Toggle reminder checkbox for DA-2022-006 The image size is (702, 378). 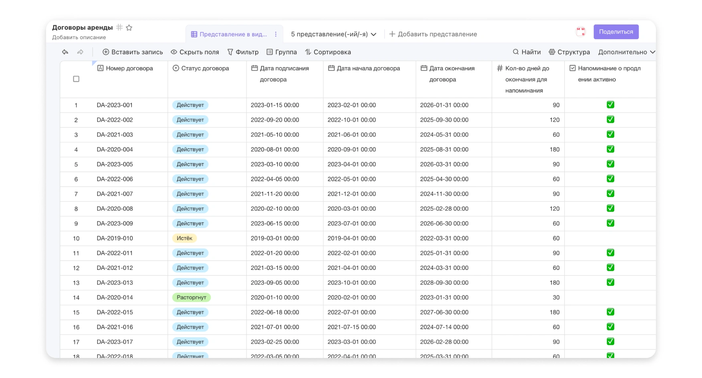610,179
